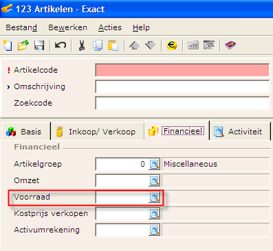This screenshot has width=273, height=251.
Task: Switch to the Basis tab
Action: click(x=25, y=131)
